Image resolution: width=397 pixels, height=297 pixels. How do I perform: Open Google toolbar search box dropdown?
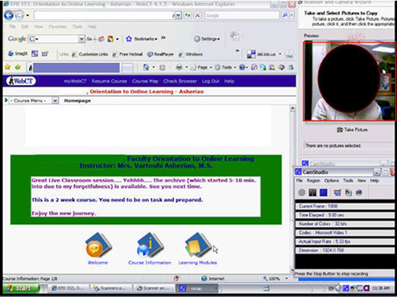coord(81,39)
